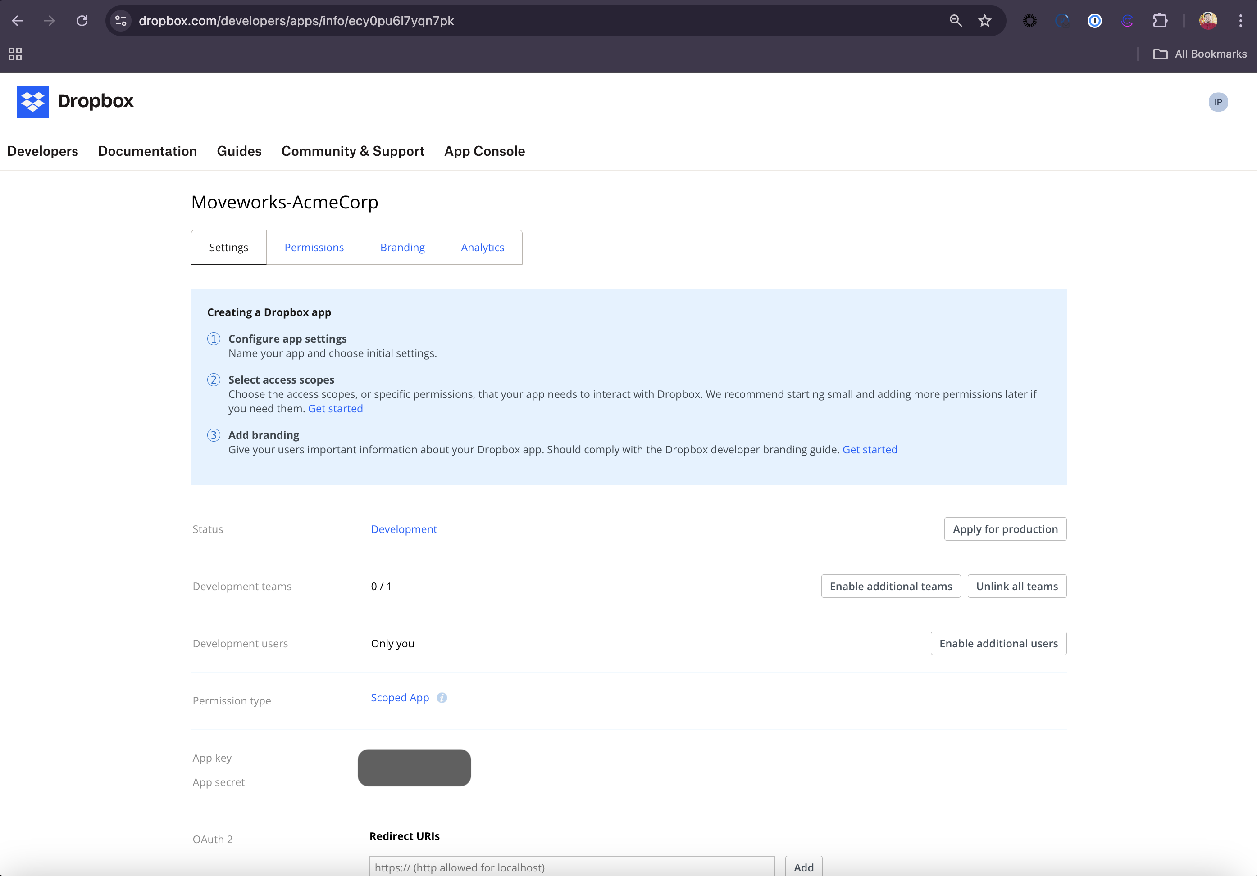Image resolution: width=1257 pixels, height=876 pixels.
Task: Focus the Redirect URIs input field
Action: [x=572, y=867]
